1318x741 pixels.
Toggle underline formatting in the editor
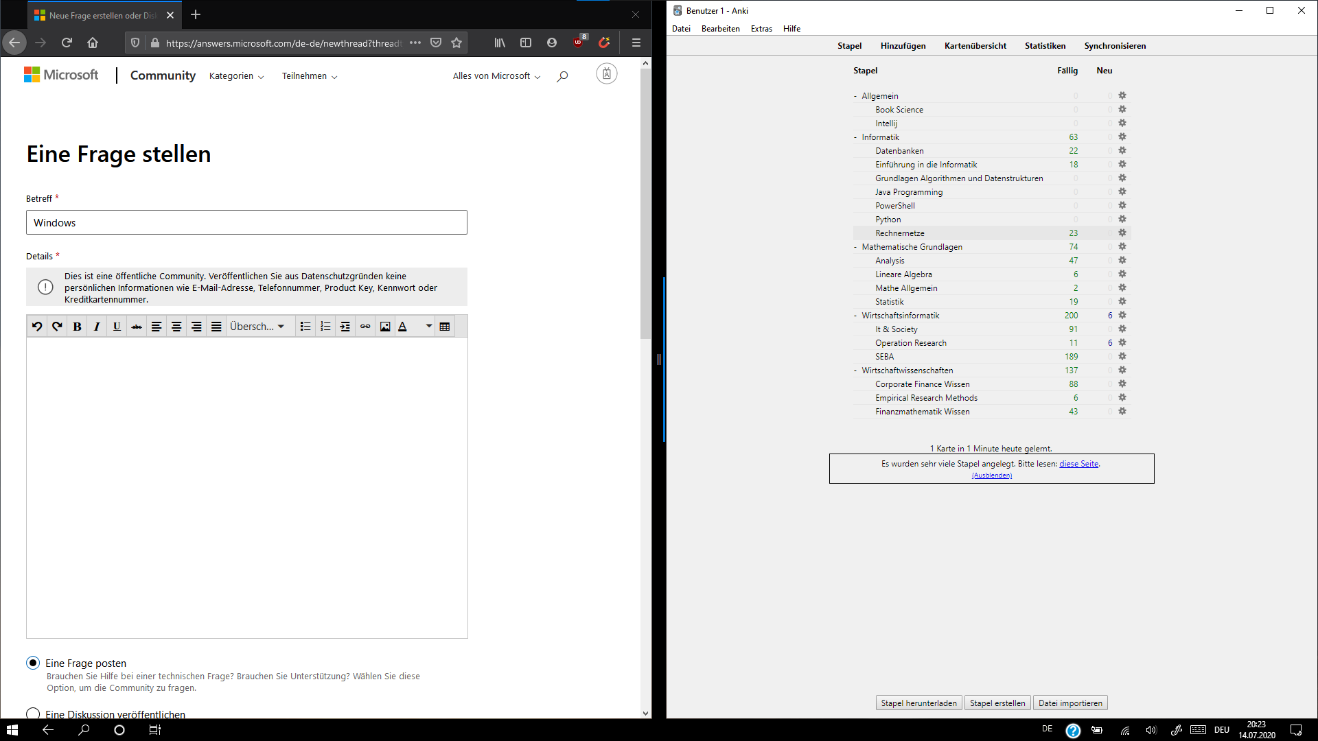coord(117,327)
